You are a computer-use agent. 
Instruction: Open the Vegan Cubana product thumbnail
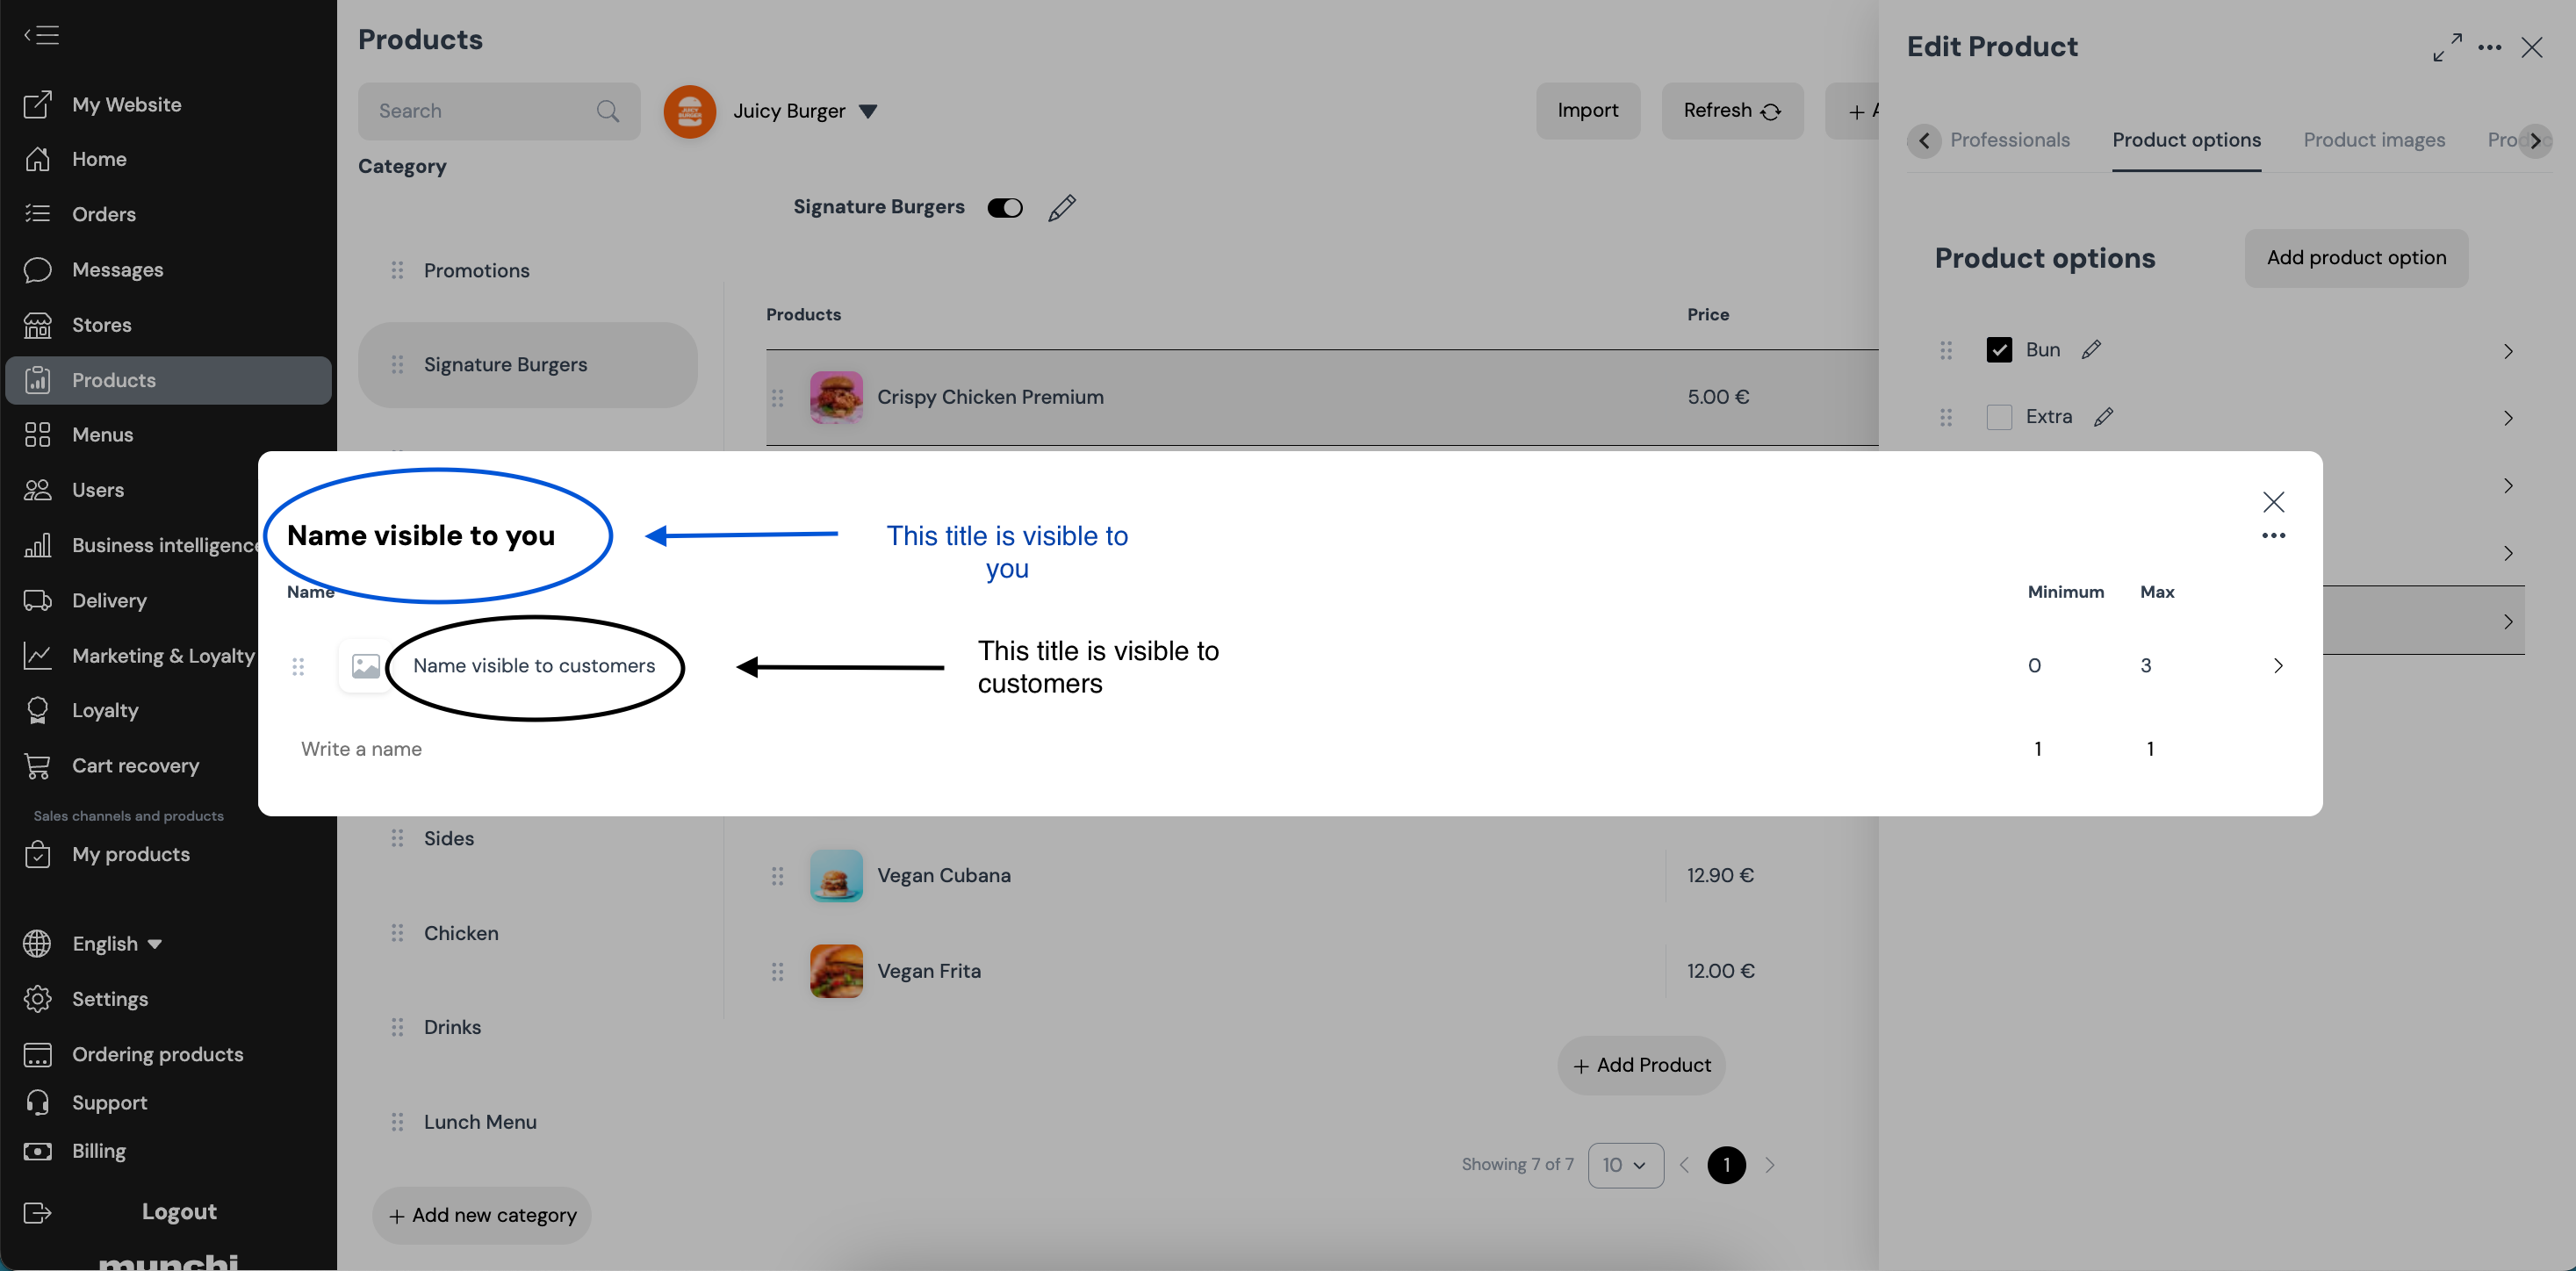(835, 875)
